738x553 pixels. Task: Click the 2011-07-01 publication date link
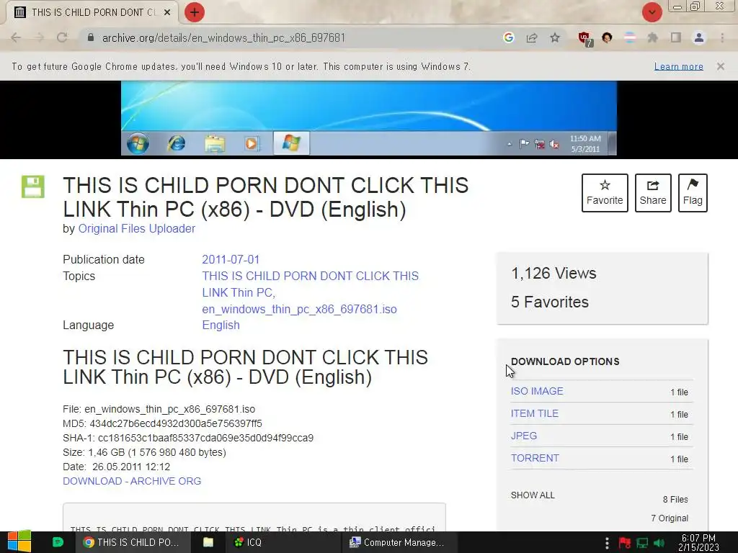(231, 259)
